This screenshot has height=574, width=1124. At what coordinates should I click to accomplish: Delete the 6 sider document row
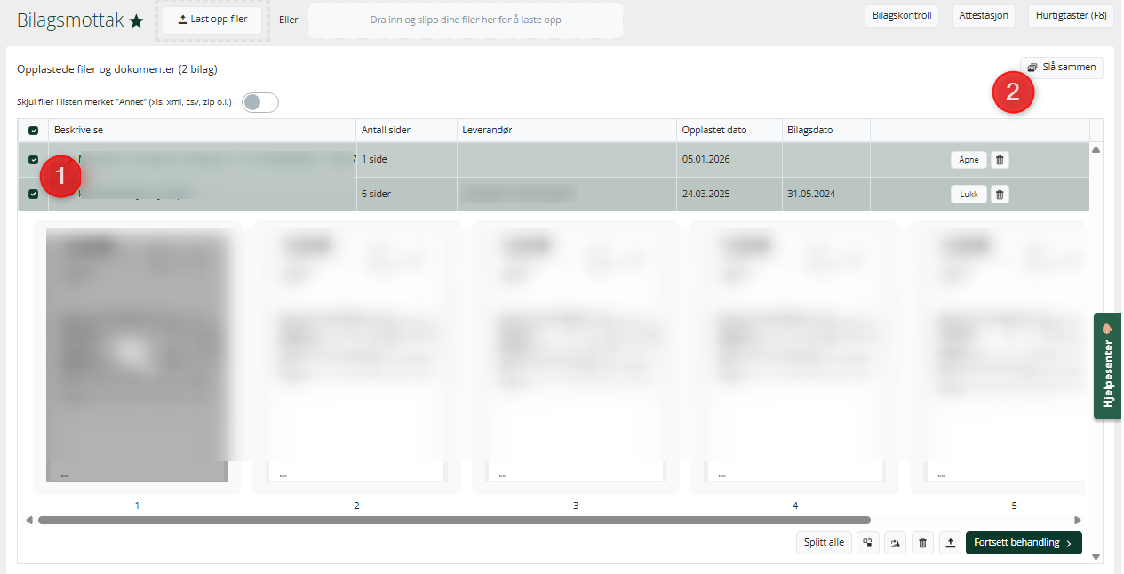click(1000, 194)
